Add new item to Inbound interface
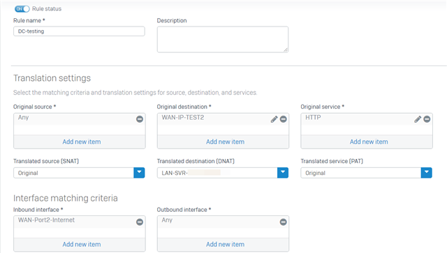447x253 pixels. (x=82, y=244)
